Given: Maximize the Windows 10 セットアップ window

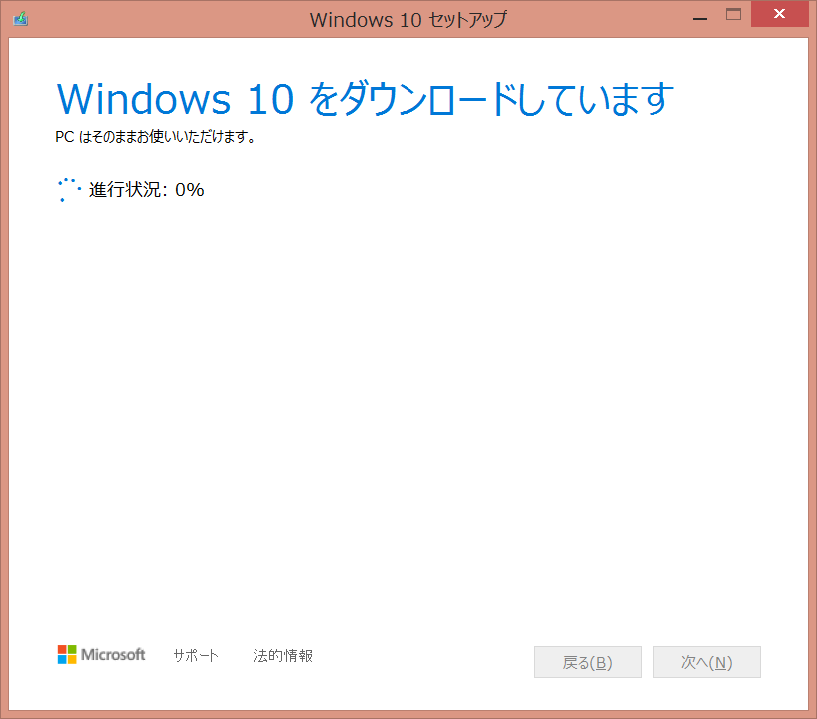Looking at the screenshot, I should 733,15.
